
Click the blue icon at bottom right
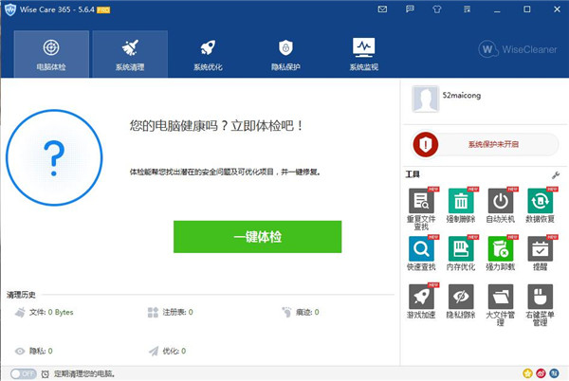click(554, 373)
